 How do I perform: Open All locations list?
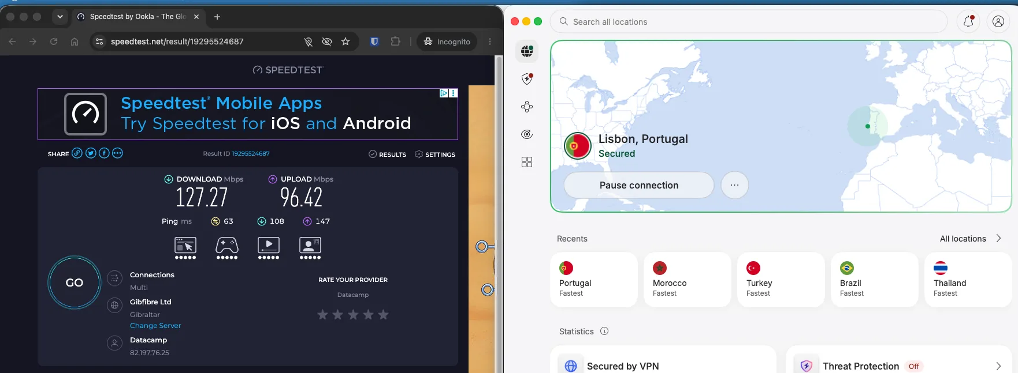click(963, 239)
